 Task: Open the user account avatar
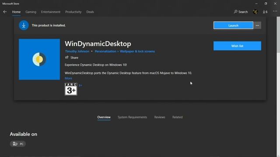pos(255,12)
